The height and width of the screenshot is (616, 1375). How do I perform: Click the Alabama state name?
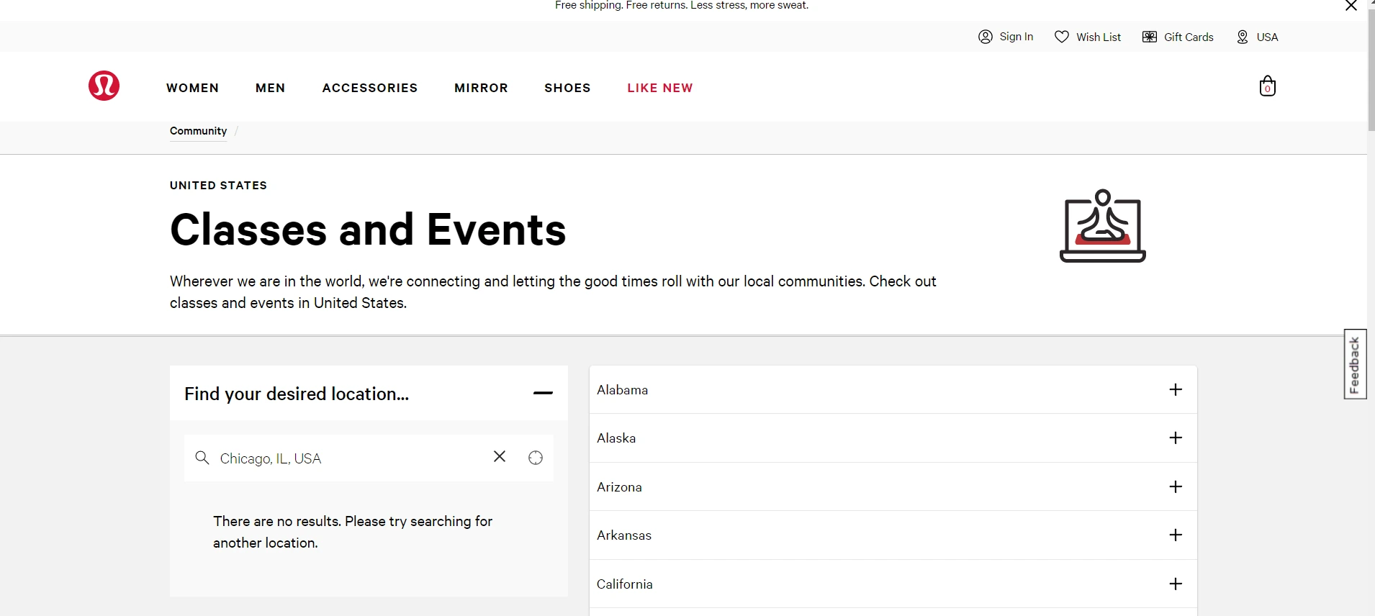pos(622,390)
